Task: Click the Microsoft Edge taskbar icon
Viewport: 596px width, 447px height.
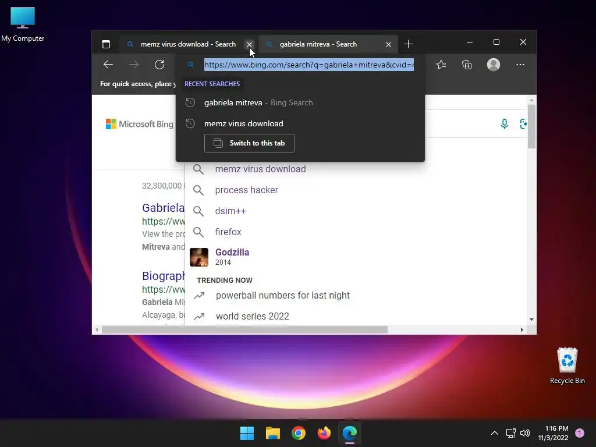Action: [350, 433]
